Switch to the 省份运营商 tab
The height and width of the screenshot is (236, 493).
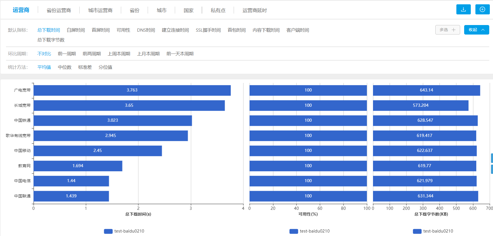59,10
